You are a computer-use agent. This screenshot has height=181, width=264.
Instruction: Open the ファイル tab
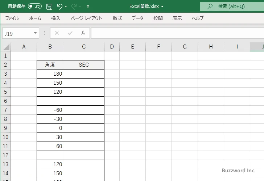pyautogui.click(x=12, y=18)
